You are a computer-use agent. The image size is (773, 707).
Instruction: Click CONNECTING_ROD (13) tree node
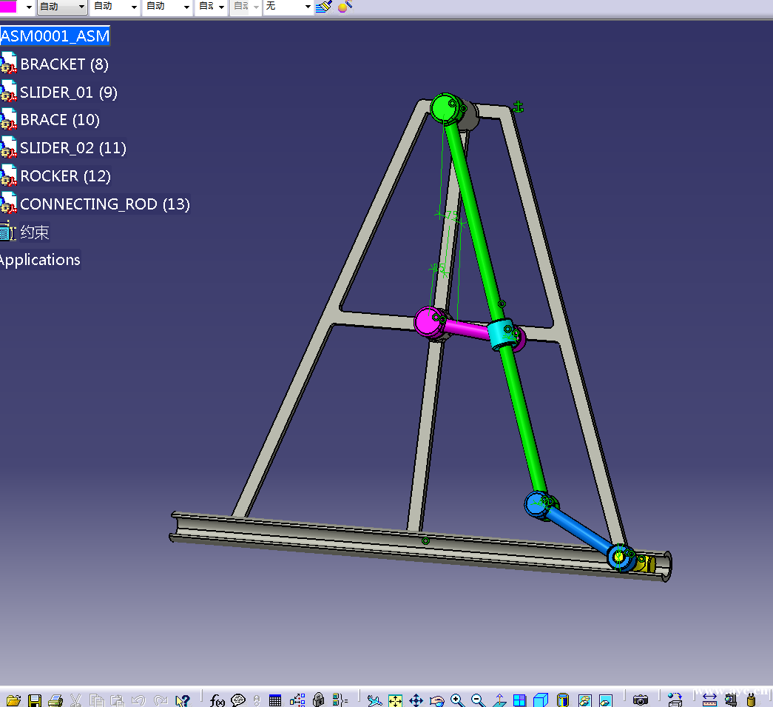pyautogui.click(x=104, y=204)
